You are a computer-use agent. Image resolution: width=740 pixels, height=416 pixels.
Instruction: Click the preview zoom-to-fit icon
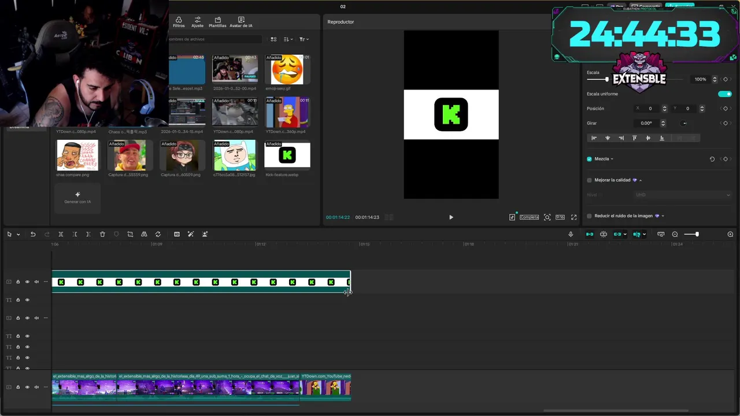(x=547, y=217)
